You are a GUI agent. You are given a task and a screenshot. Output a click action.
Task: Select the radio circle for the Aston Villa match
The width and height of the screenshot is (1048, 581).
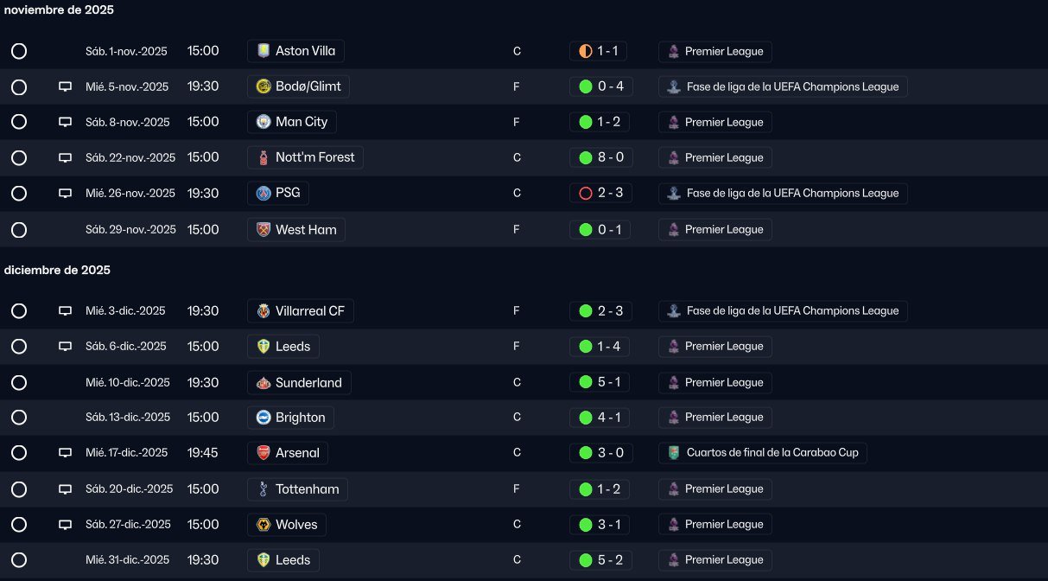[x=19, y=51]
